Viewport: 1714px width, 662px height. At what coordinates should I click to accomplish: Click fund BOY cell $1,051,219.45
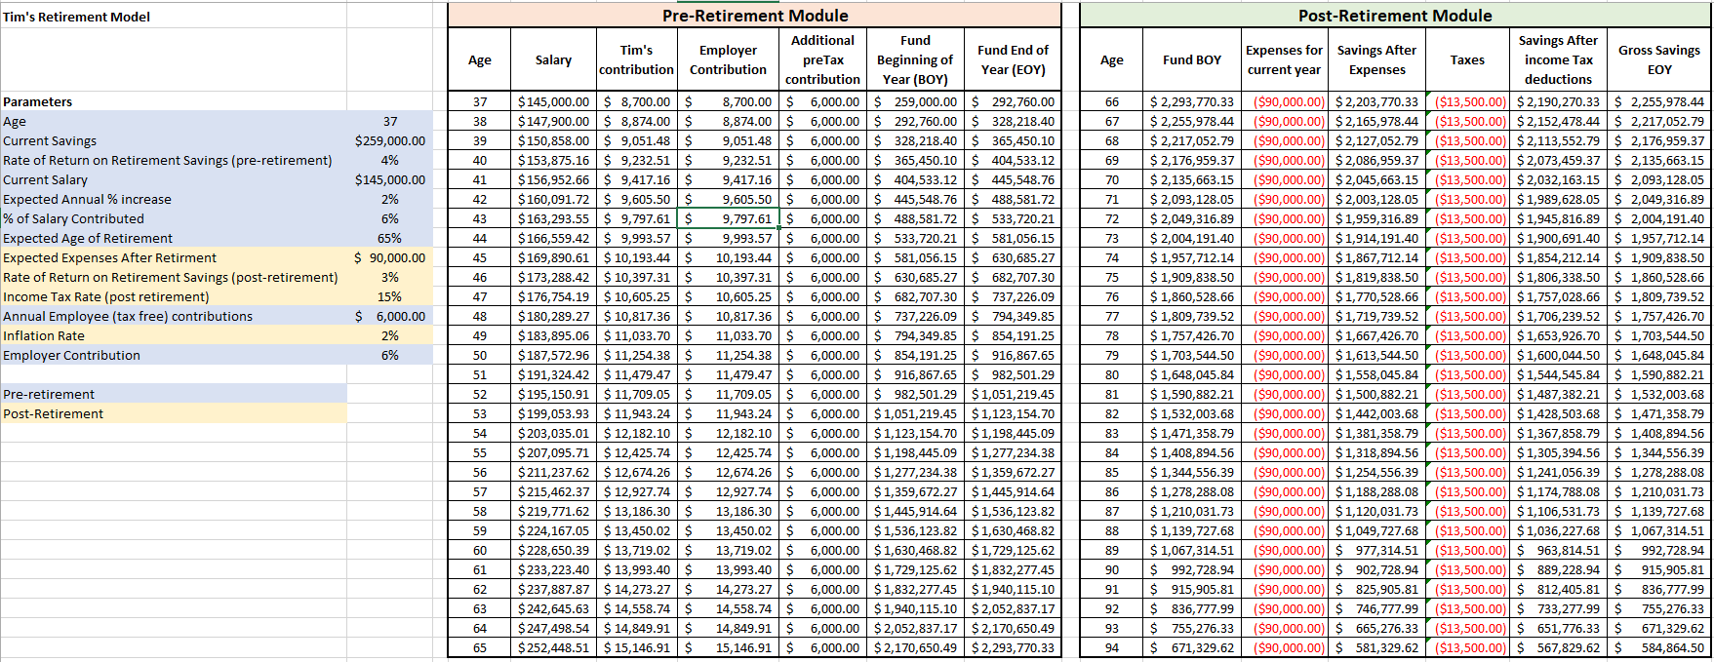click(915, 413)
